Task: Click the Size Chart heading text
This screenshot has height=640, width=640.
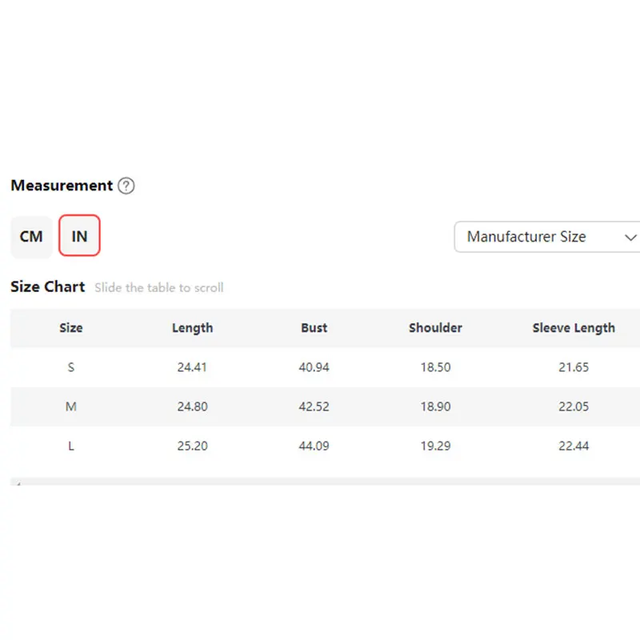Action: coord(47,286)
